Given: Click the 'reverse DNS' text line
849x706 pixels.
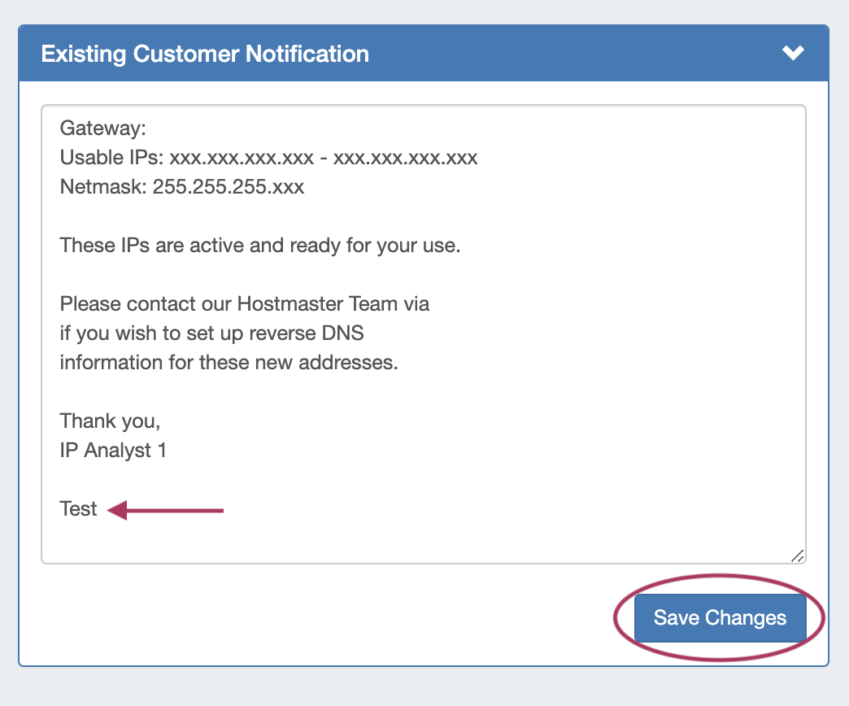Looking at the screenshot, I should [329, 333].
